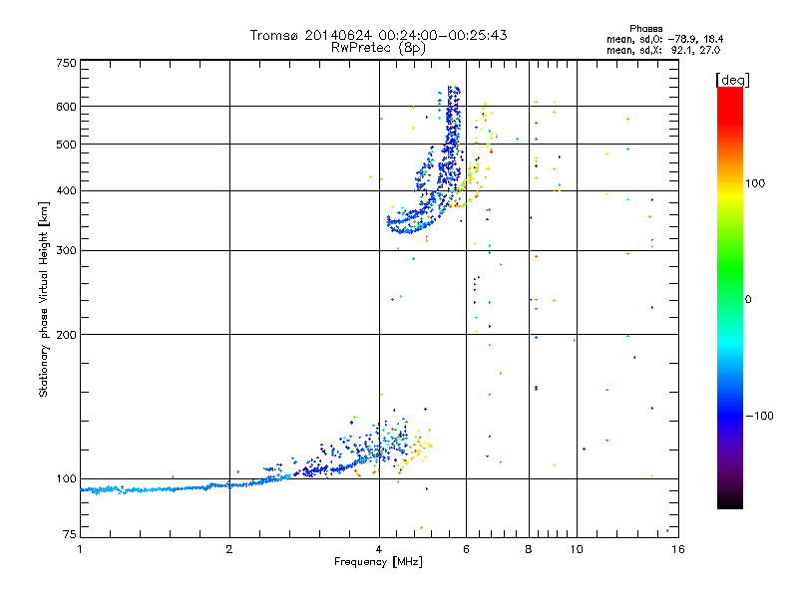This screenshot has width=798, height=598.
Task: Click the y-axis label '100'
Action: pos(66,478)
